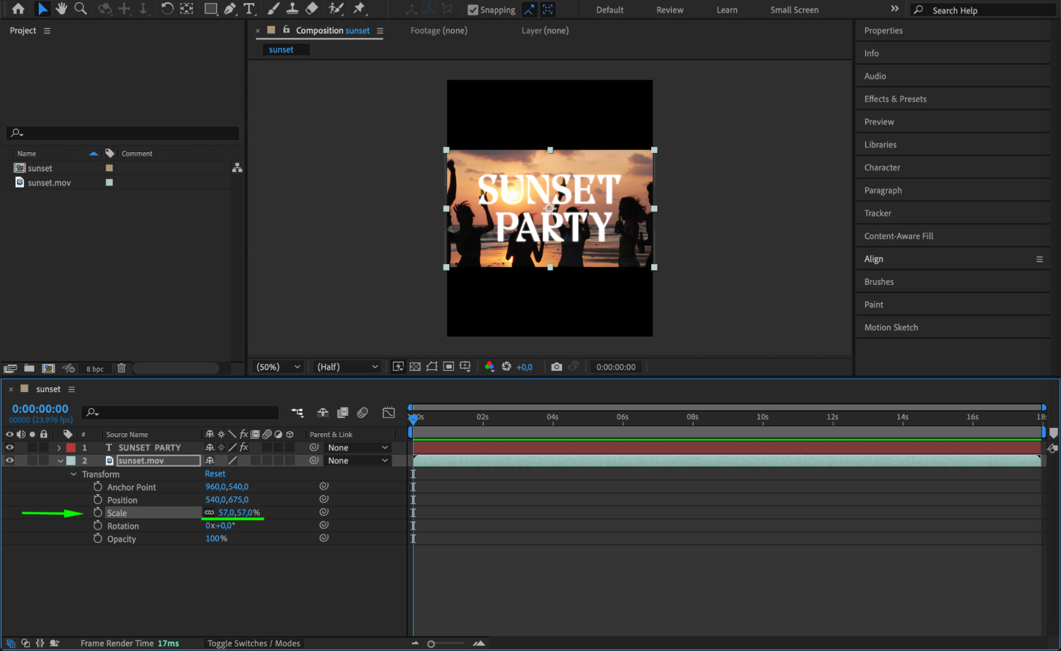Viewport: 1061px width, 651px height.
Task: Select the Puppet Pin tool
Action: point(359,8)
